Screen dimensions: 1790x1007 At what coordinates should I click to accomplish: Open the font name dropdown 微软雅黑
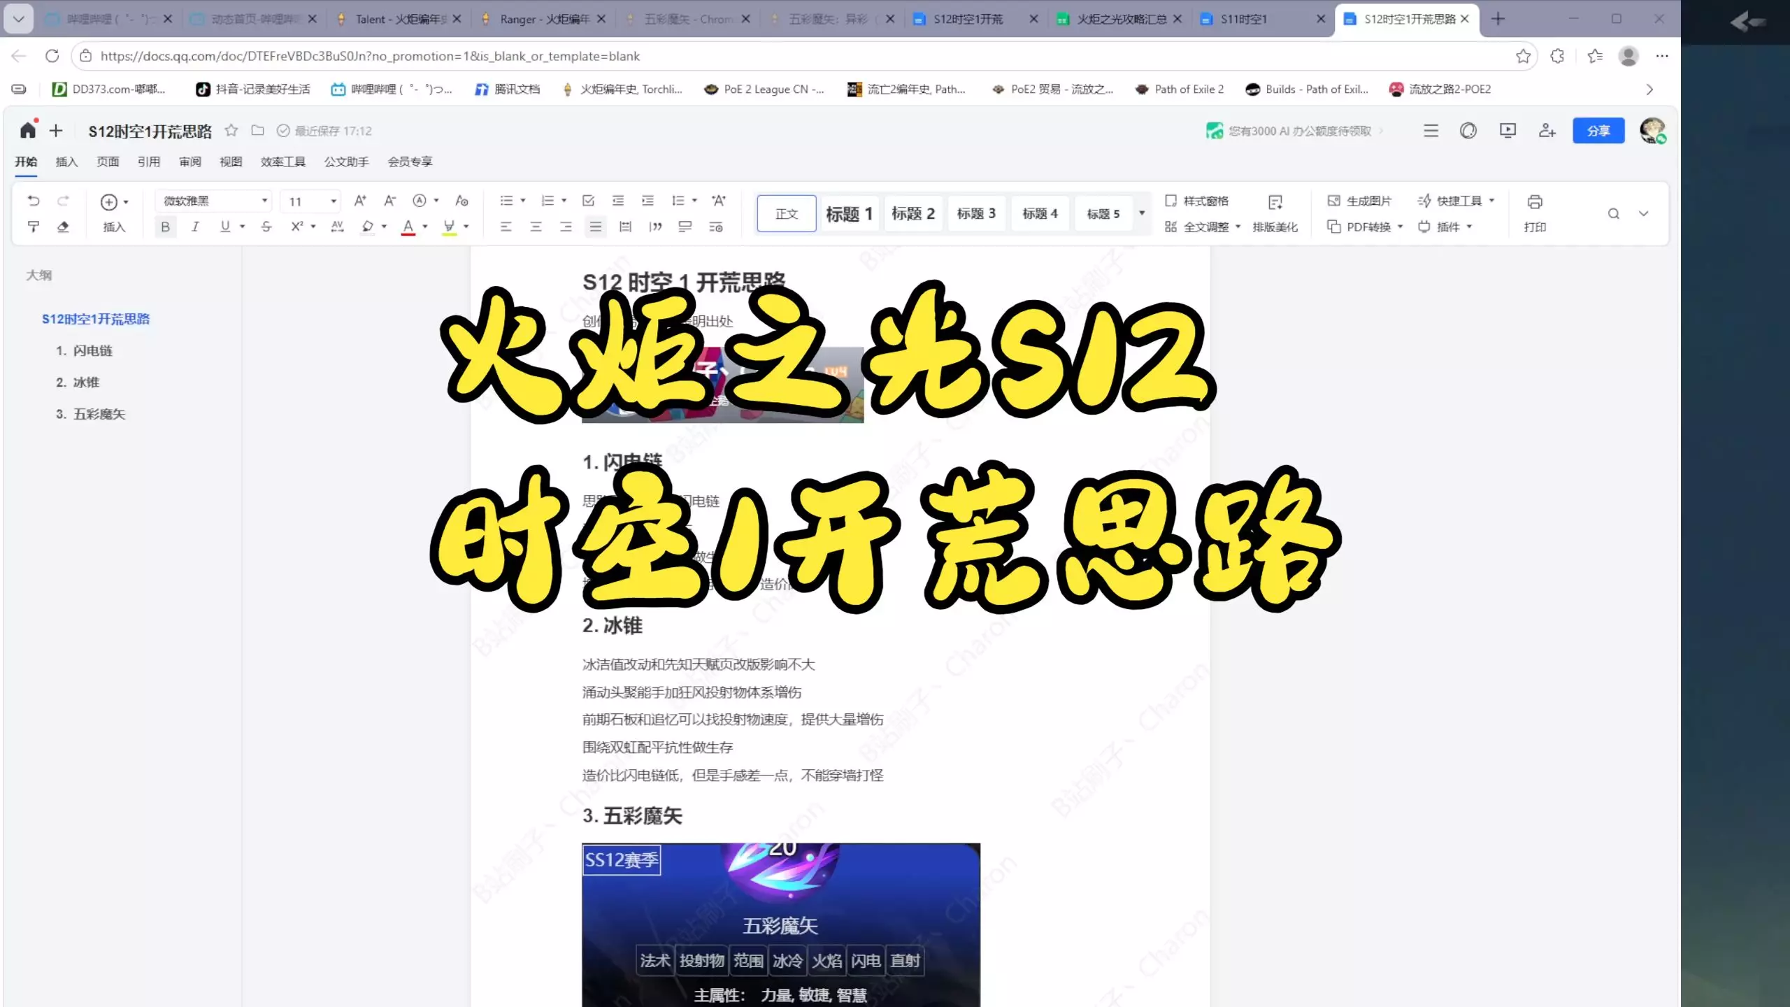214,201
